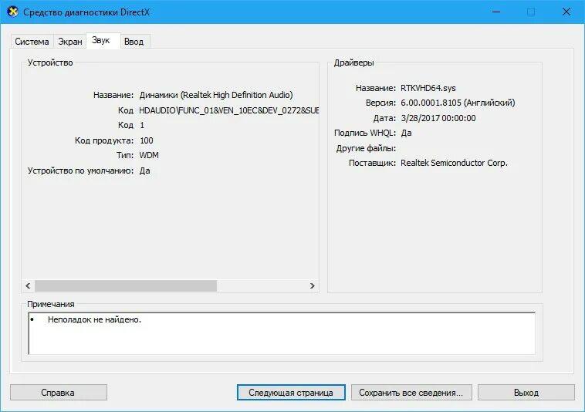
Task: Click the Код продукта value 100
Action: (x=147, y=140)
